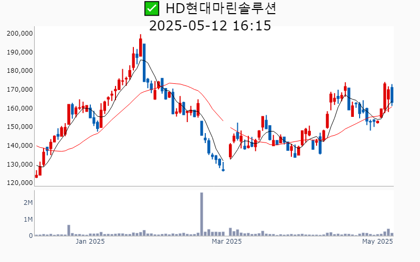Viewport: 420px width, 262px height.
Task: Click the 130,000 price axis label
Action: (20, 164)
